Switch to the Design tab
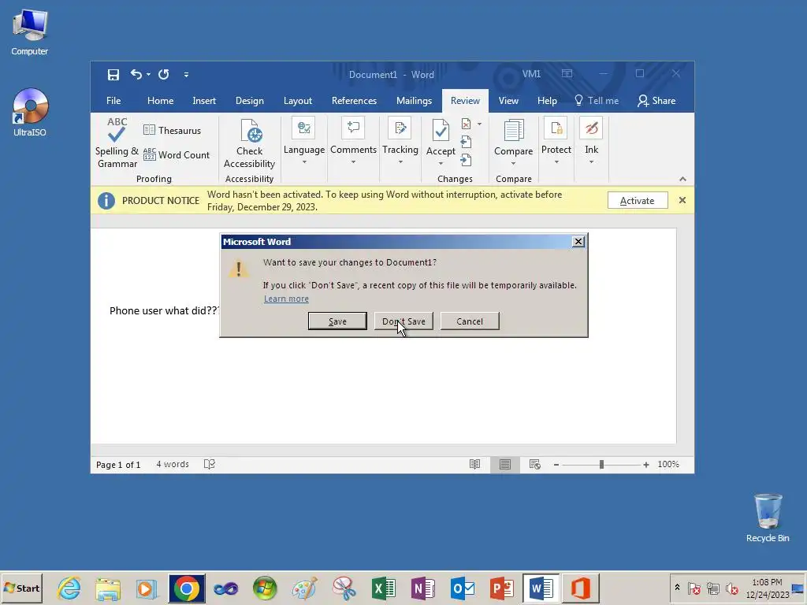Screen dimensions: 807x605 coord(250,101)
